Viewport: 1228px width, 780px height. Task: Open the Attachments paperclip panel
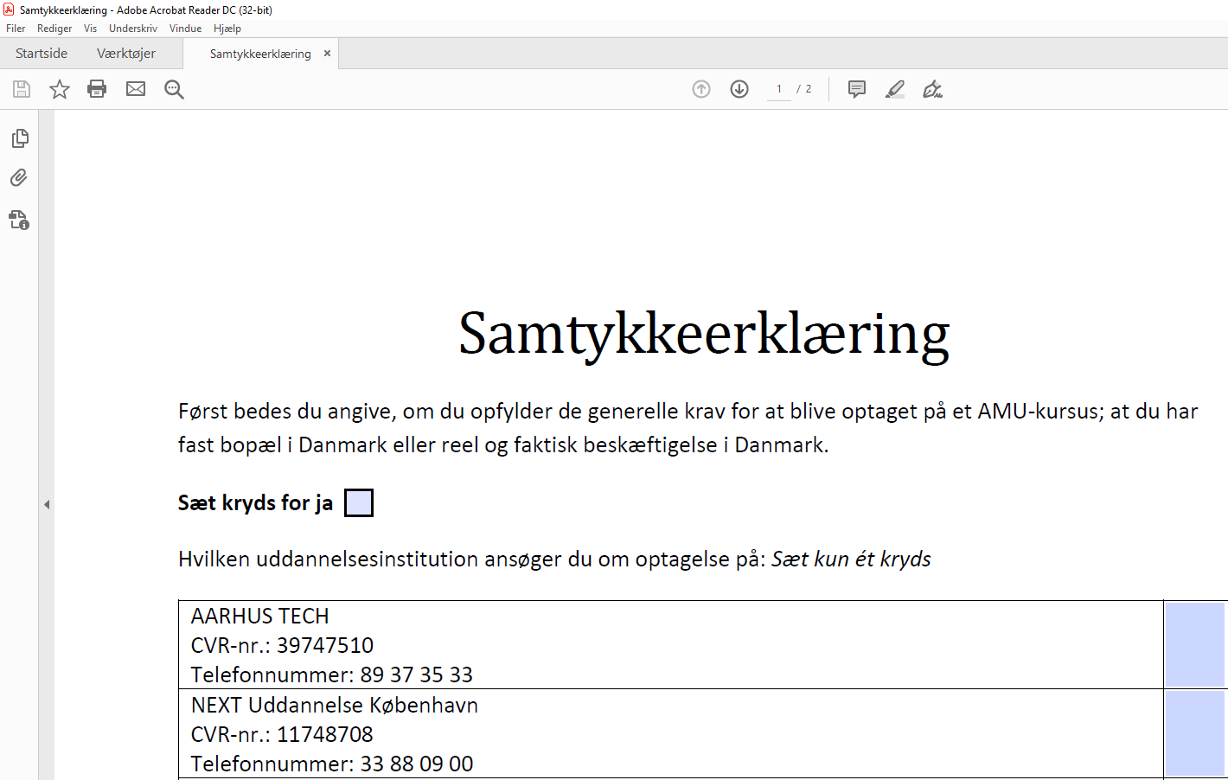(x=19, y=177)
